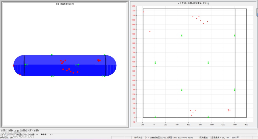This screenshot has height=140, width=258.
Task: Click vertical scrollbar thumb at right edge
Action: point(257,12)
